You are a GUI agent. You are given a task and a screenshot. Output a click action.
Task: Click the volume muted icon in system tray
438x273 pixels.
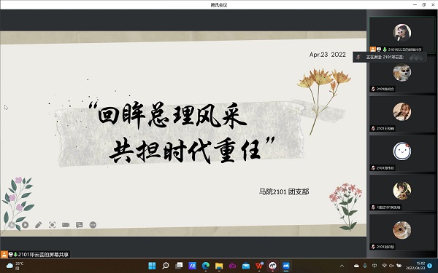coord(391,266)
